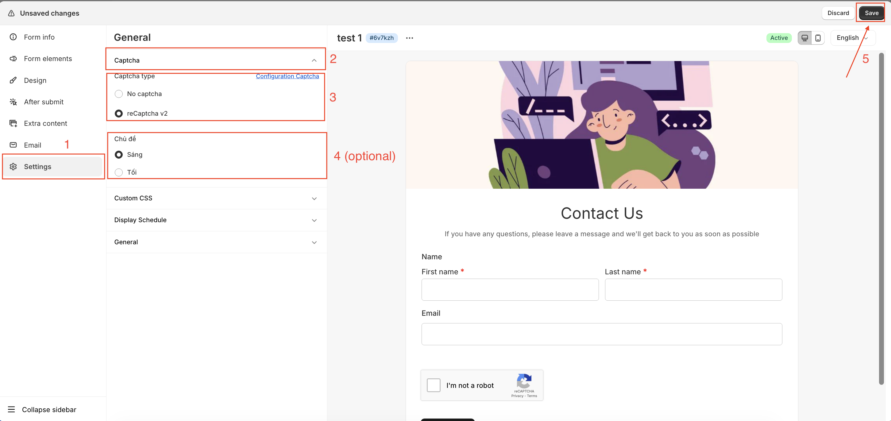Image resolution: width=891 pixels, height=421 pixels.
Task: Switch to desktop preview mode
Action: click(x=804, y=38)
